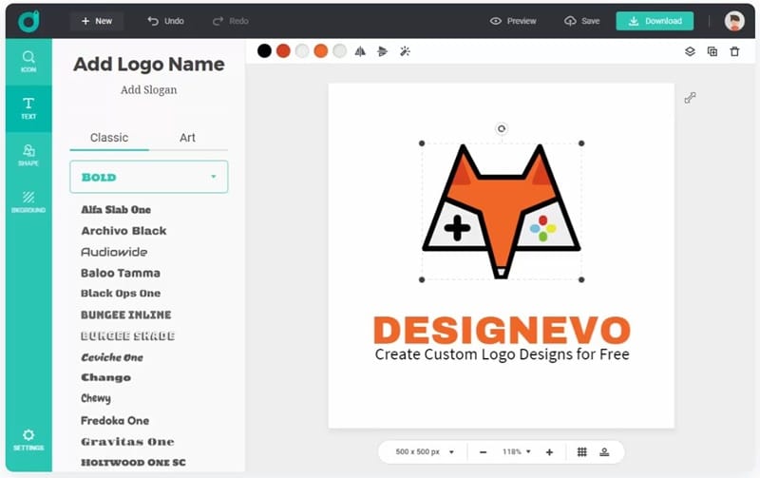Choose the Gravitas One font

[x=127, y=442]
